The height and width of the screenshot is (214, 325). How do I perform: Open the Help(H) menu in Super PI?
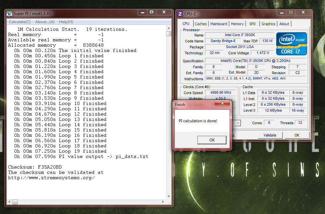tap(66, 22)
